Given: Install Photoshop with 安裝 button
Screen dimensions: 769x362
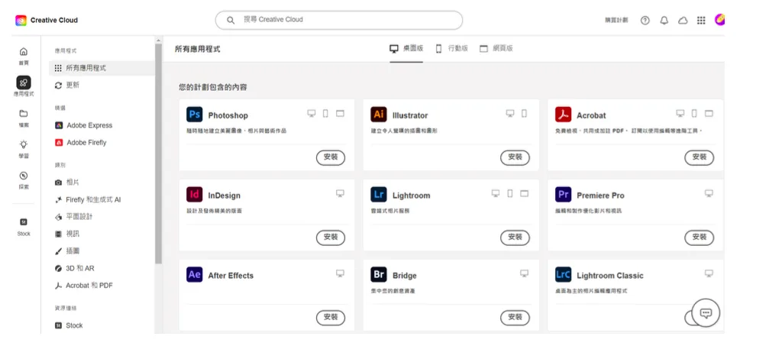Looking at the screenshot, I should point(331,157).
